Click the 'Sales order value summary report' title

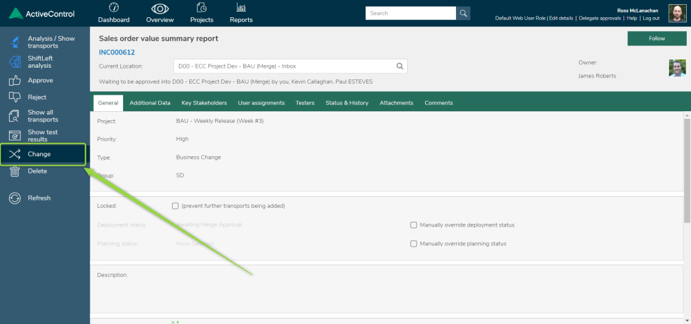pyautogui.click(x=159, y=39)
